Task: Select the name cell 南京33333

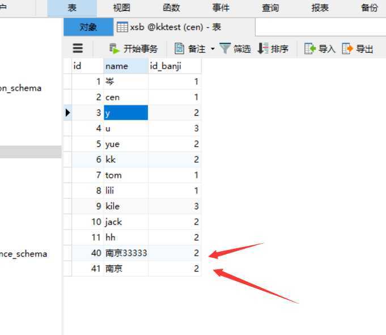Action: [126, 253]
